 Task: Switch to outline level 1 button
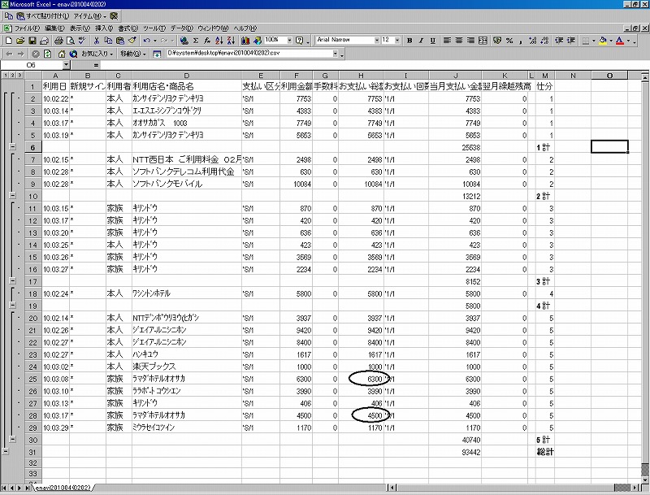point(5,76)
